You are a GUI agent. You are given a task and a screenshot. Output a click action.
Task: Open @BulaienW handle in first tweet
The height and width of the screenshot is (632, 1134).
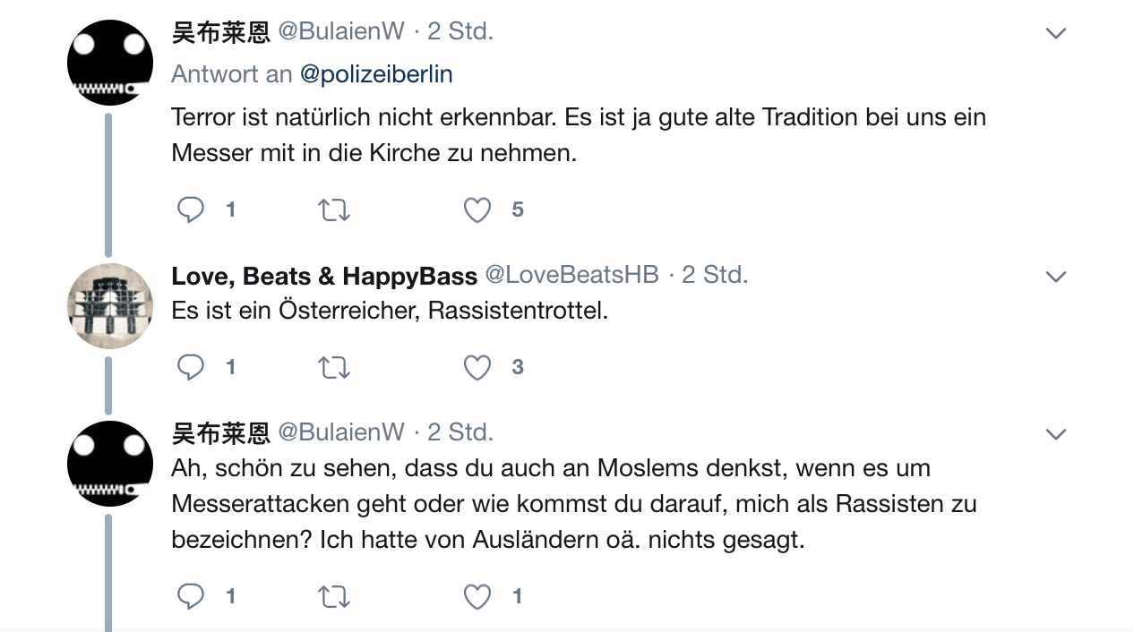tap(341, 32)
